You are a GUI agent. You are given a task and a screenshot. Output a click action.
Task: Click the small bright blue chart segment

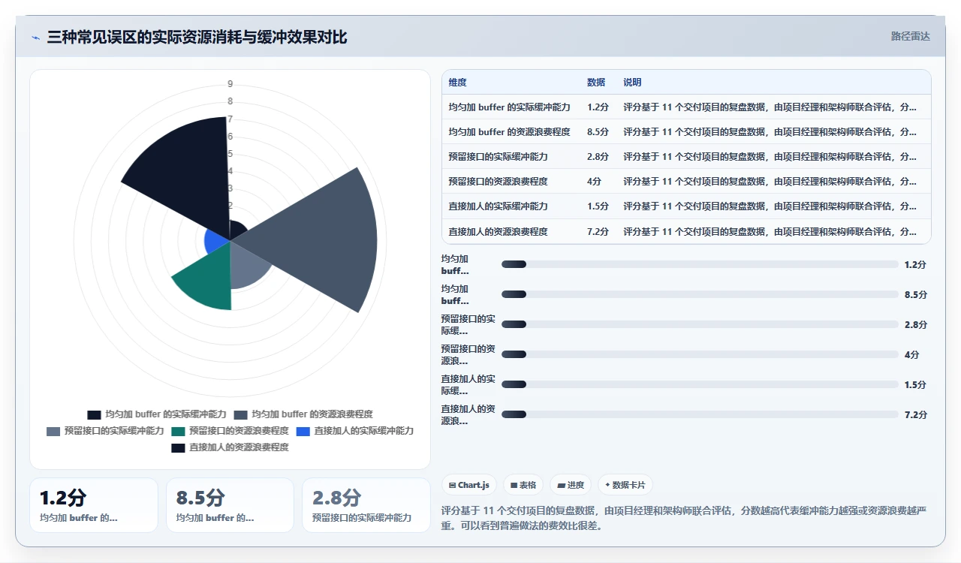pos(218,241)
